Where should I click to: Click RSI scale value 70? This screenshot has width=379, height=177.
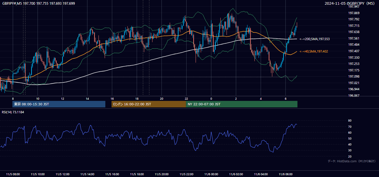350,127
